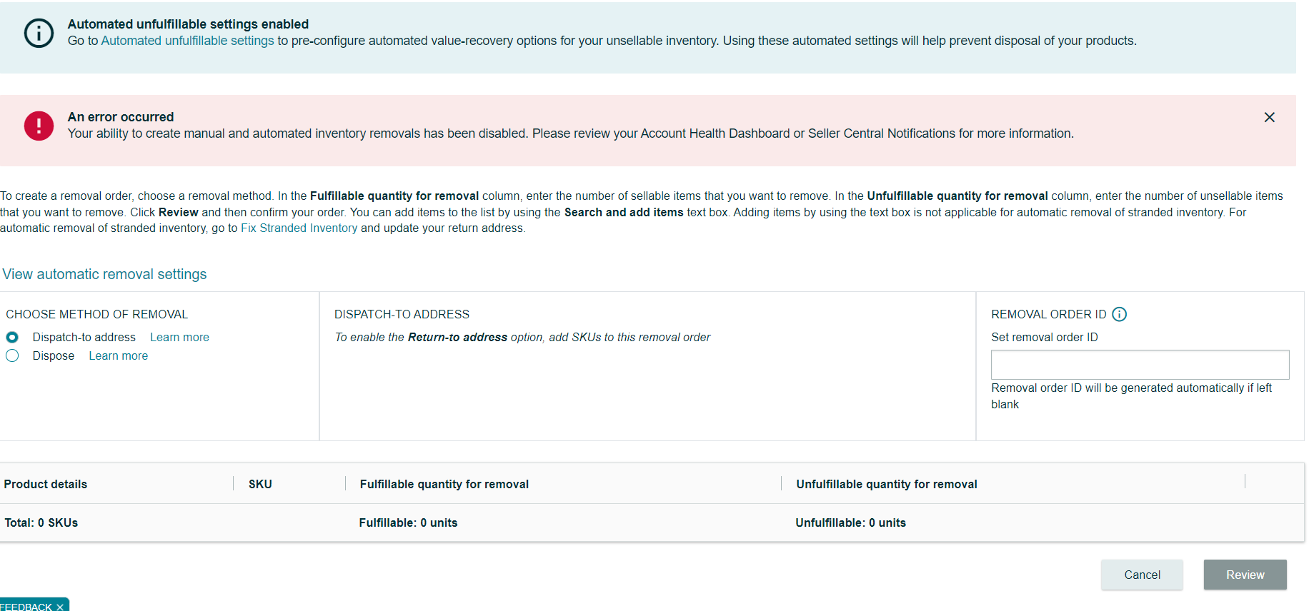Open the Feedback tab
Screen dimensions: 1309x611
26,607
